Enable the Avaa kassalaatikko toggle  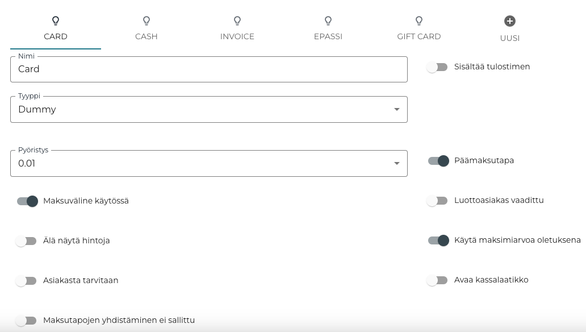tap(437, 280)
